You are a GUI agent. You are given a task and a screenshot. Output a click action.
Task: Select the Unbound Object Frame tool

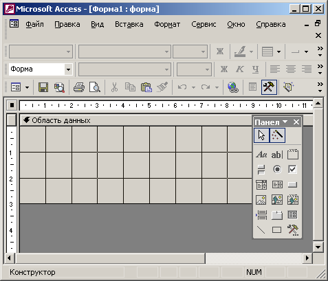(x=277, y=200)
